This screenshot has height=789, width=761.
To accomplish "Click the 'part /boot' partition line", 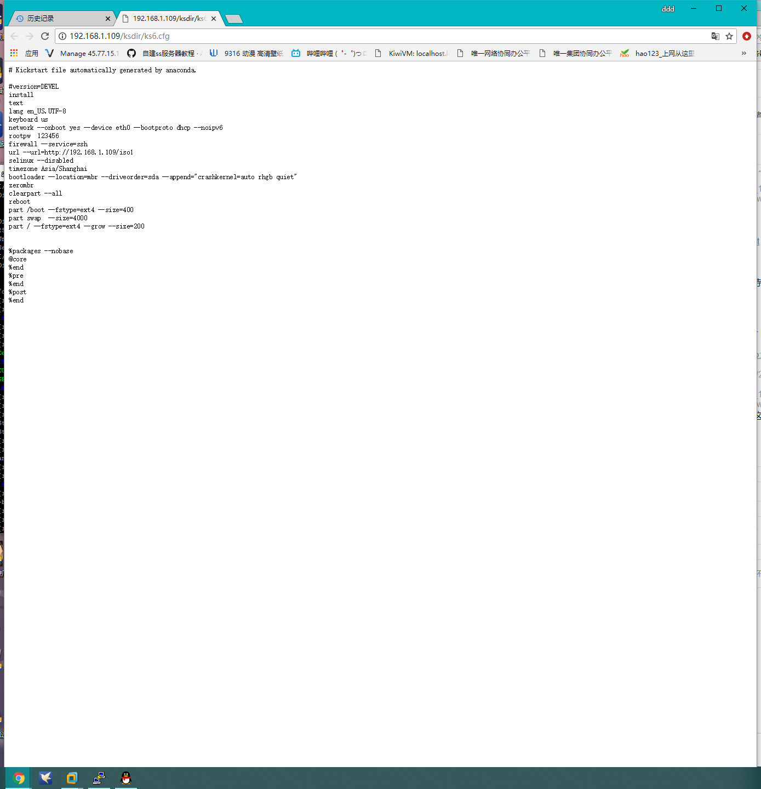I will 71,210.
